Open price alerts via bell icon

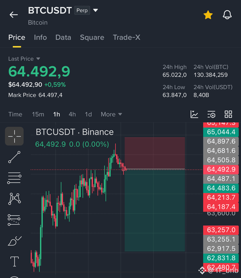point(227,15)
